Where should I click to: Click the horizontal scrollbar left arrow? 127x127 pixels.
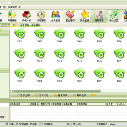coord(12,91)
